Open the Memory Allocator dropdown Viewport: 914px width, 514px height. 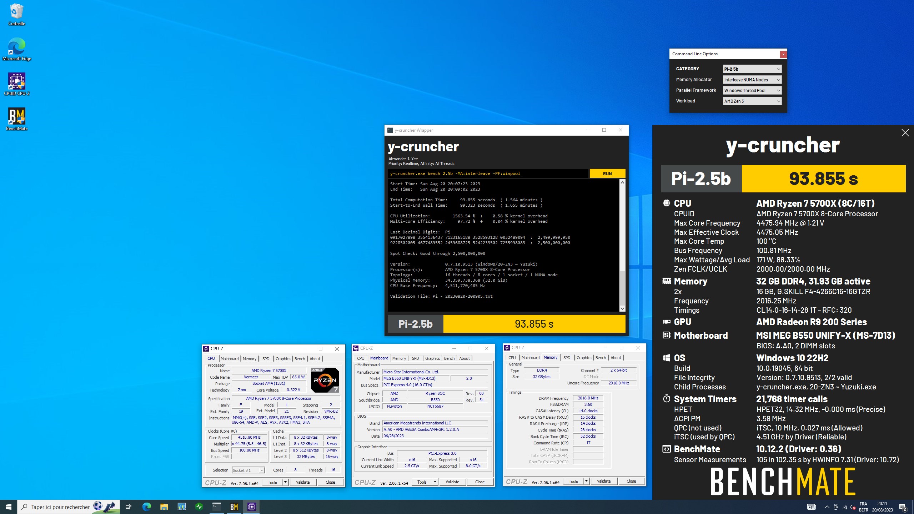click(752, 80)
